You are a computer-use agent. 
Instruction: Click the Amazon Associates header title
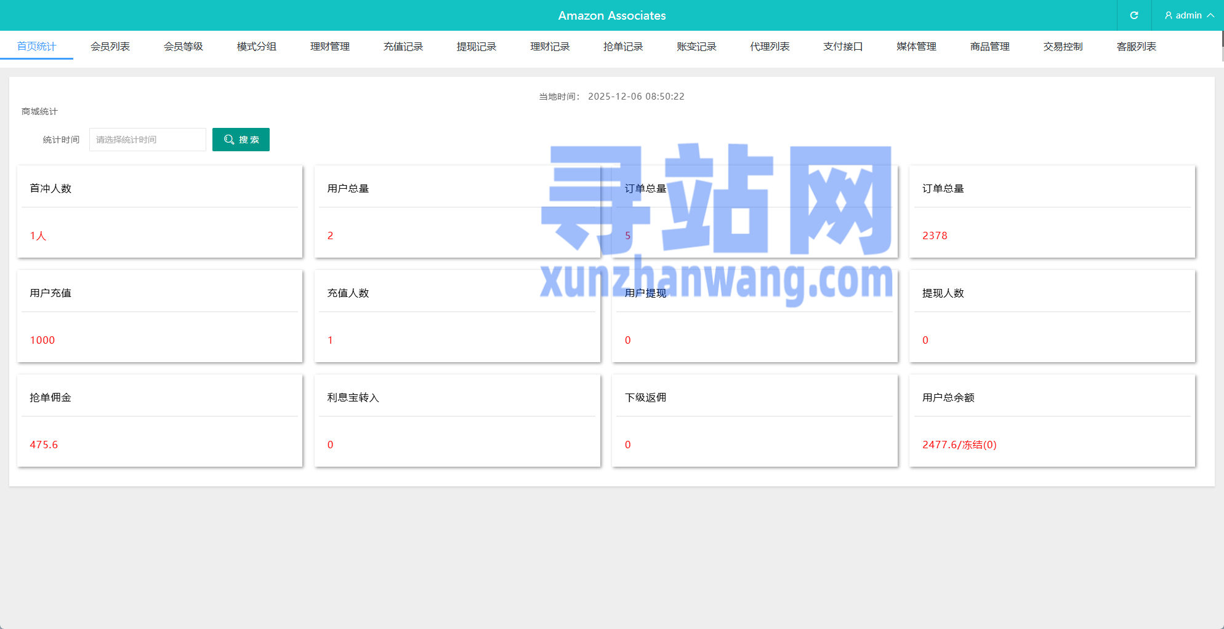click(611, 15)
